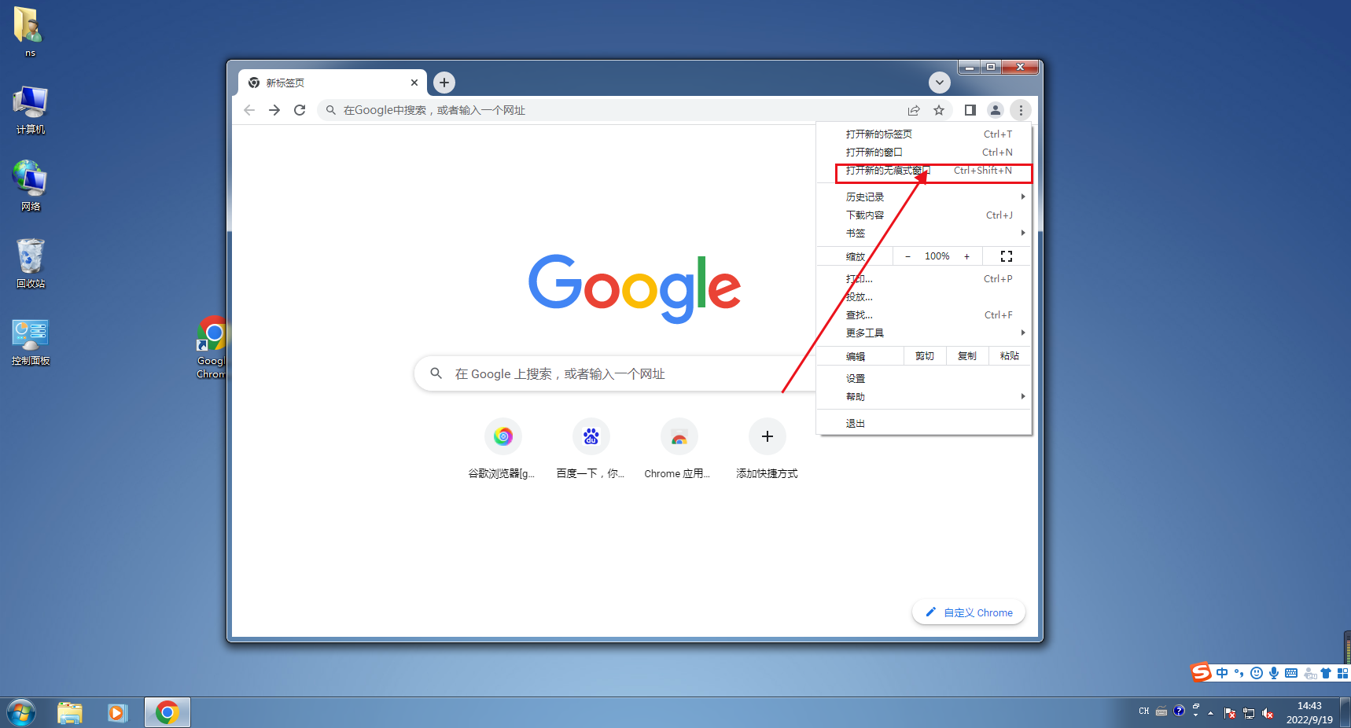Viewport: 1351px width, 728px height.
Task: Select 网络 desktop icon
Action: 31,186
